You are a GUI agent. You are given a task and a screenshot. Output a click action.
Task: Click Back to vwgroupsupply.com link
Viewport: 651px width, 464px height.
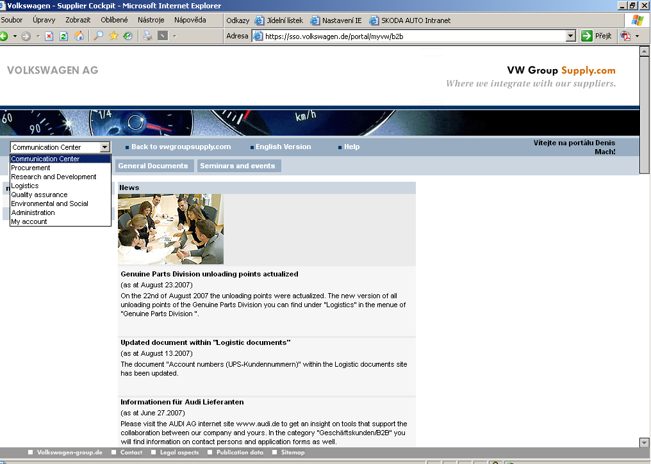click(181, 147)
